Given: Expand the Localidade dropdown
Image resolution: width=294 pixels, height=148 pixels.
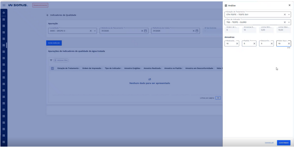Looking at the screenshot, I should tap(95, 31).
